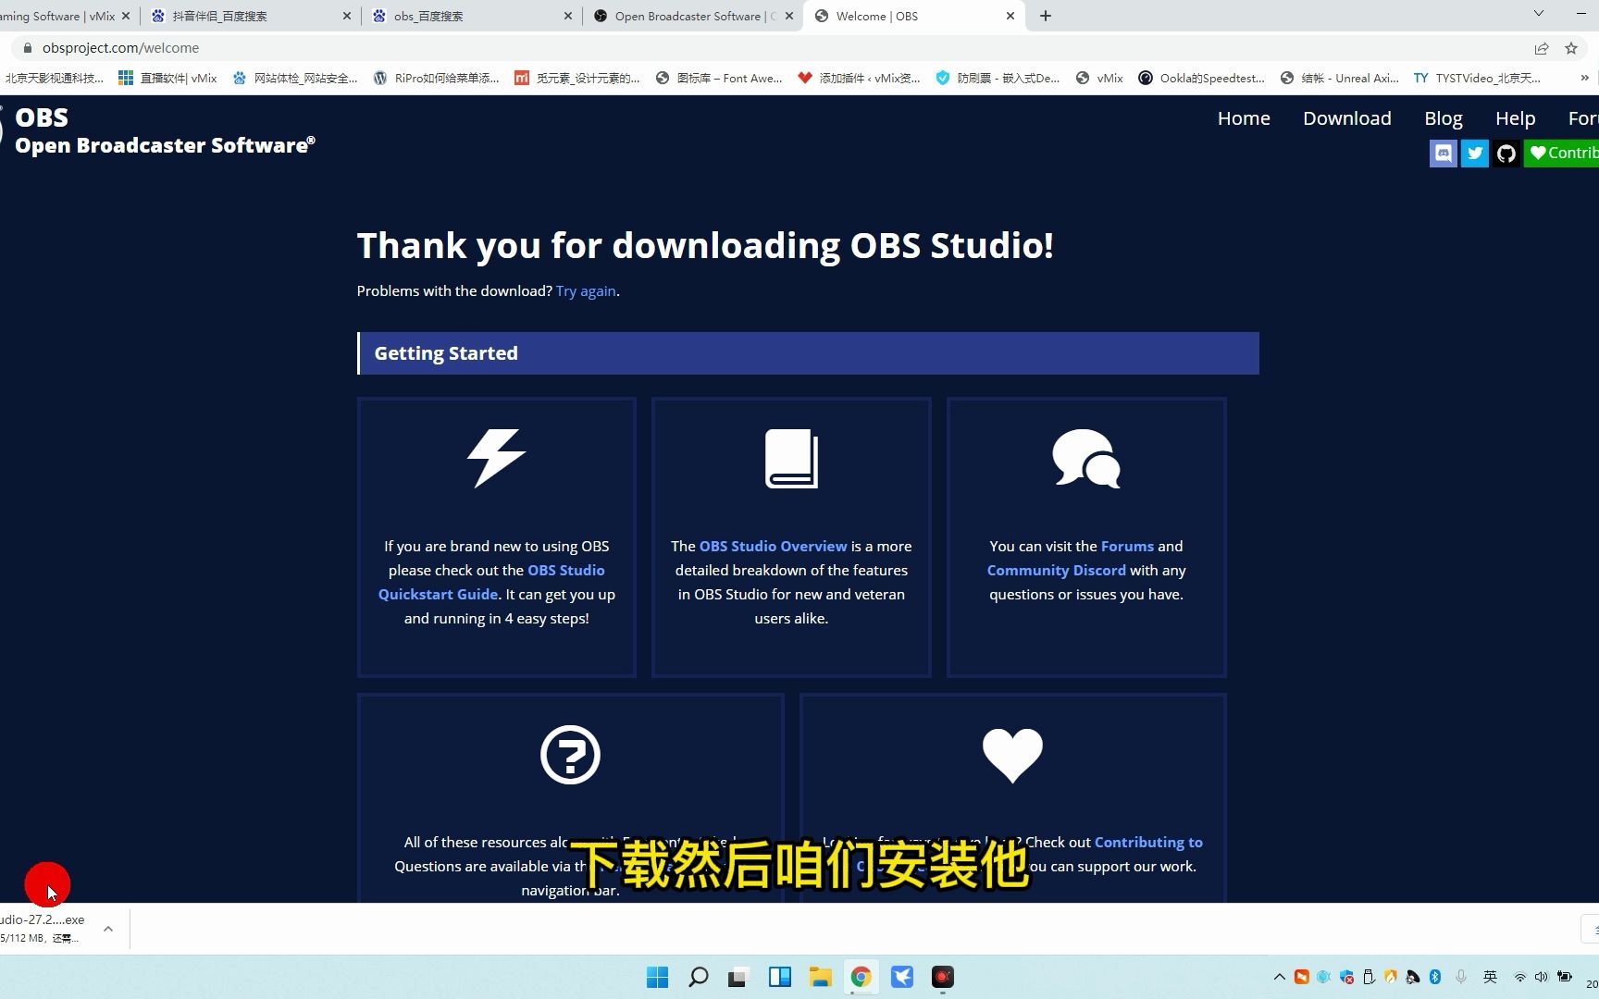Image resolution: width=1599 pixels, height=999 pixels.
Task: Open new tab with plus button
Action: click(x=1046, y=16)
